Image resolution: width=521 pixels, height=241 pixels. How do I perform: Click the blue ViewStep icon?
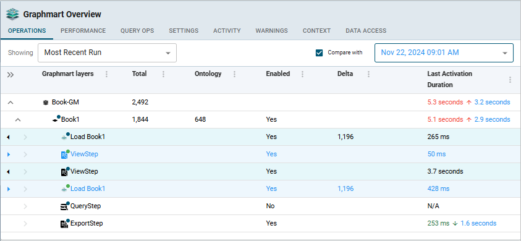[65, 154]
